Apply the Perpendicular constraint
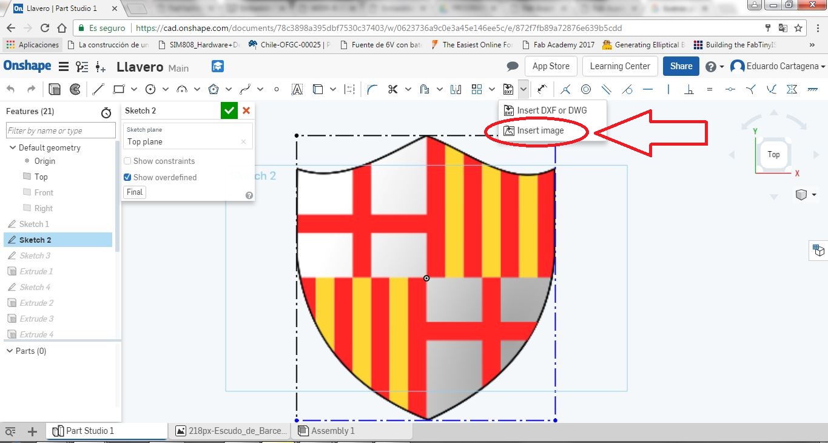This screenshot has width=828, height=443. [x=689, y=89]
